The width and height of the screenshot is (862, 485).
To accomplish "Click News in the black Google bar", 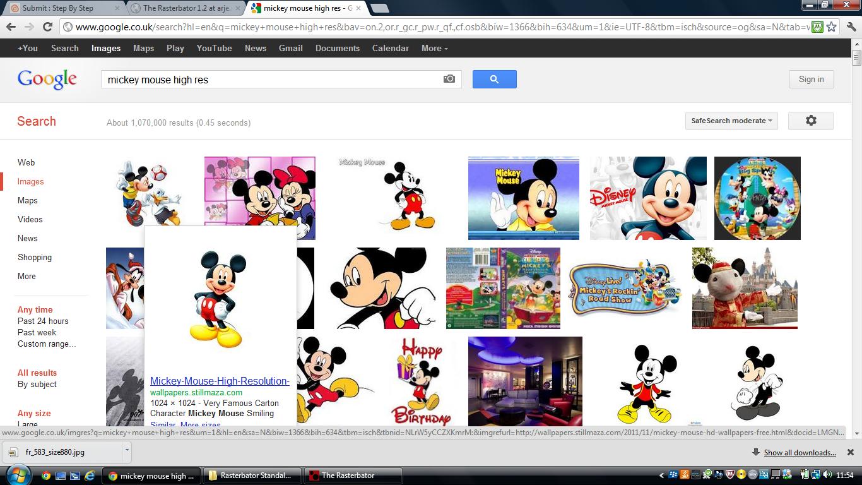I will [256, 48].
